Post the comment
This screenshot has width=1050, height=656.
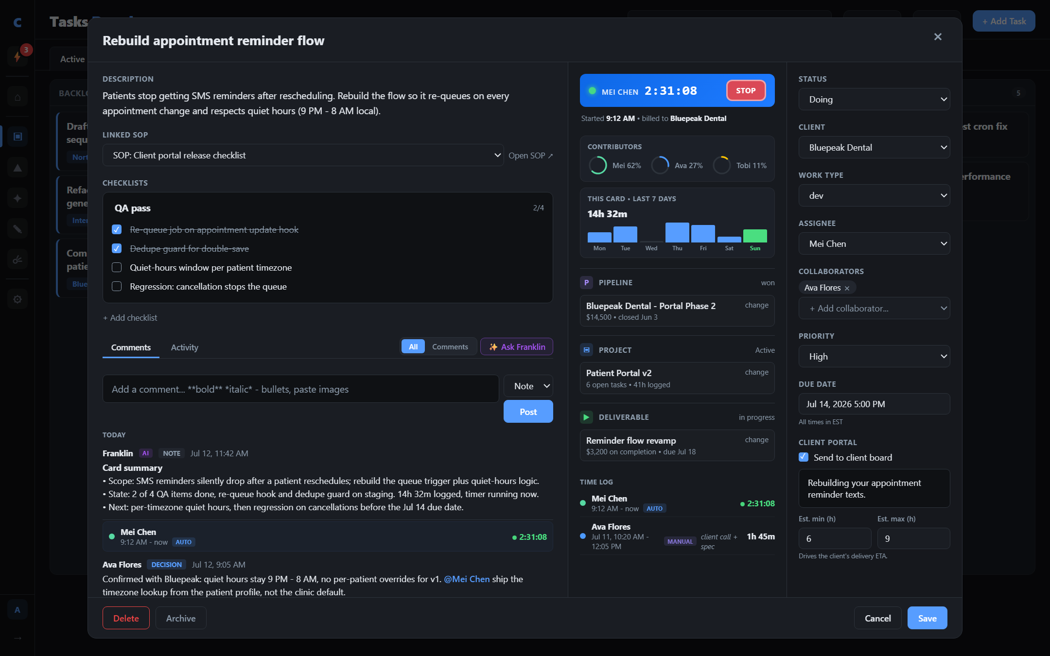pos(528,412)
